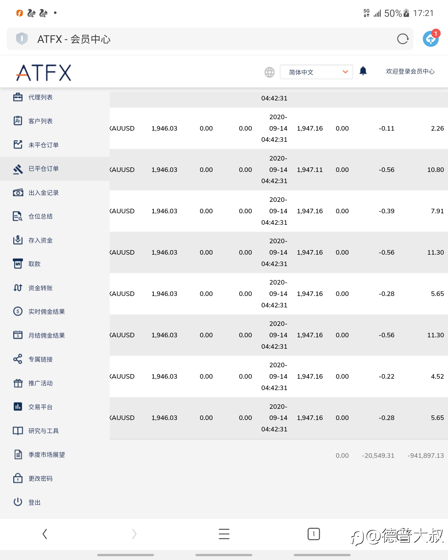This screenshot has height=560, width=448.
Task: Click the 季度市场展望 document icon
Action: (18, 454)
